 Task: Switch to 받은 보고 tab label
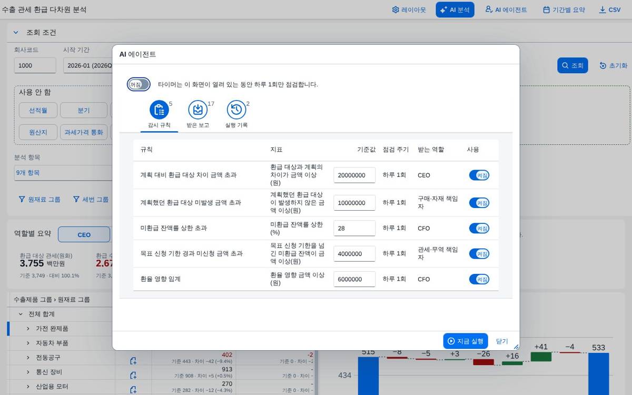(x=197, y=125)
